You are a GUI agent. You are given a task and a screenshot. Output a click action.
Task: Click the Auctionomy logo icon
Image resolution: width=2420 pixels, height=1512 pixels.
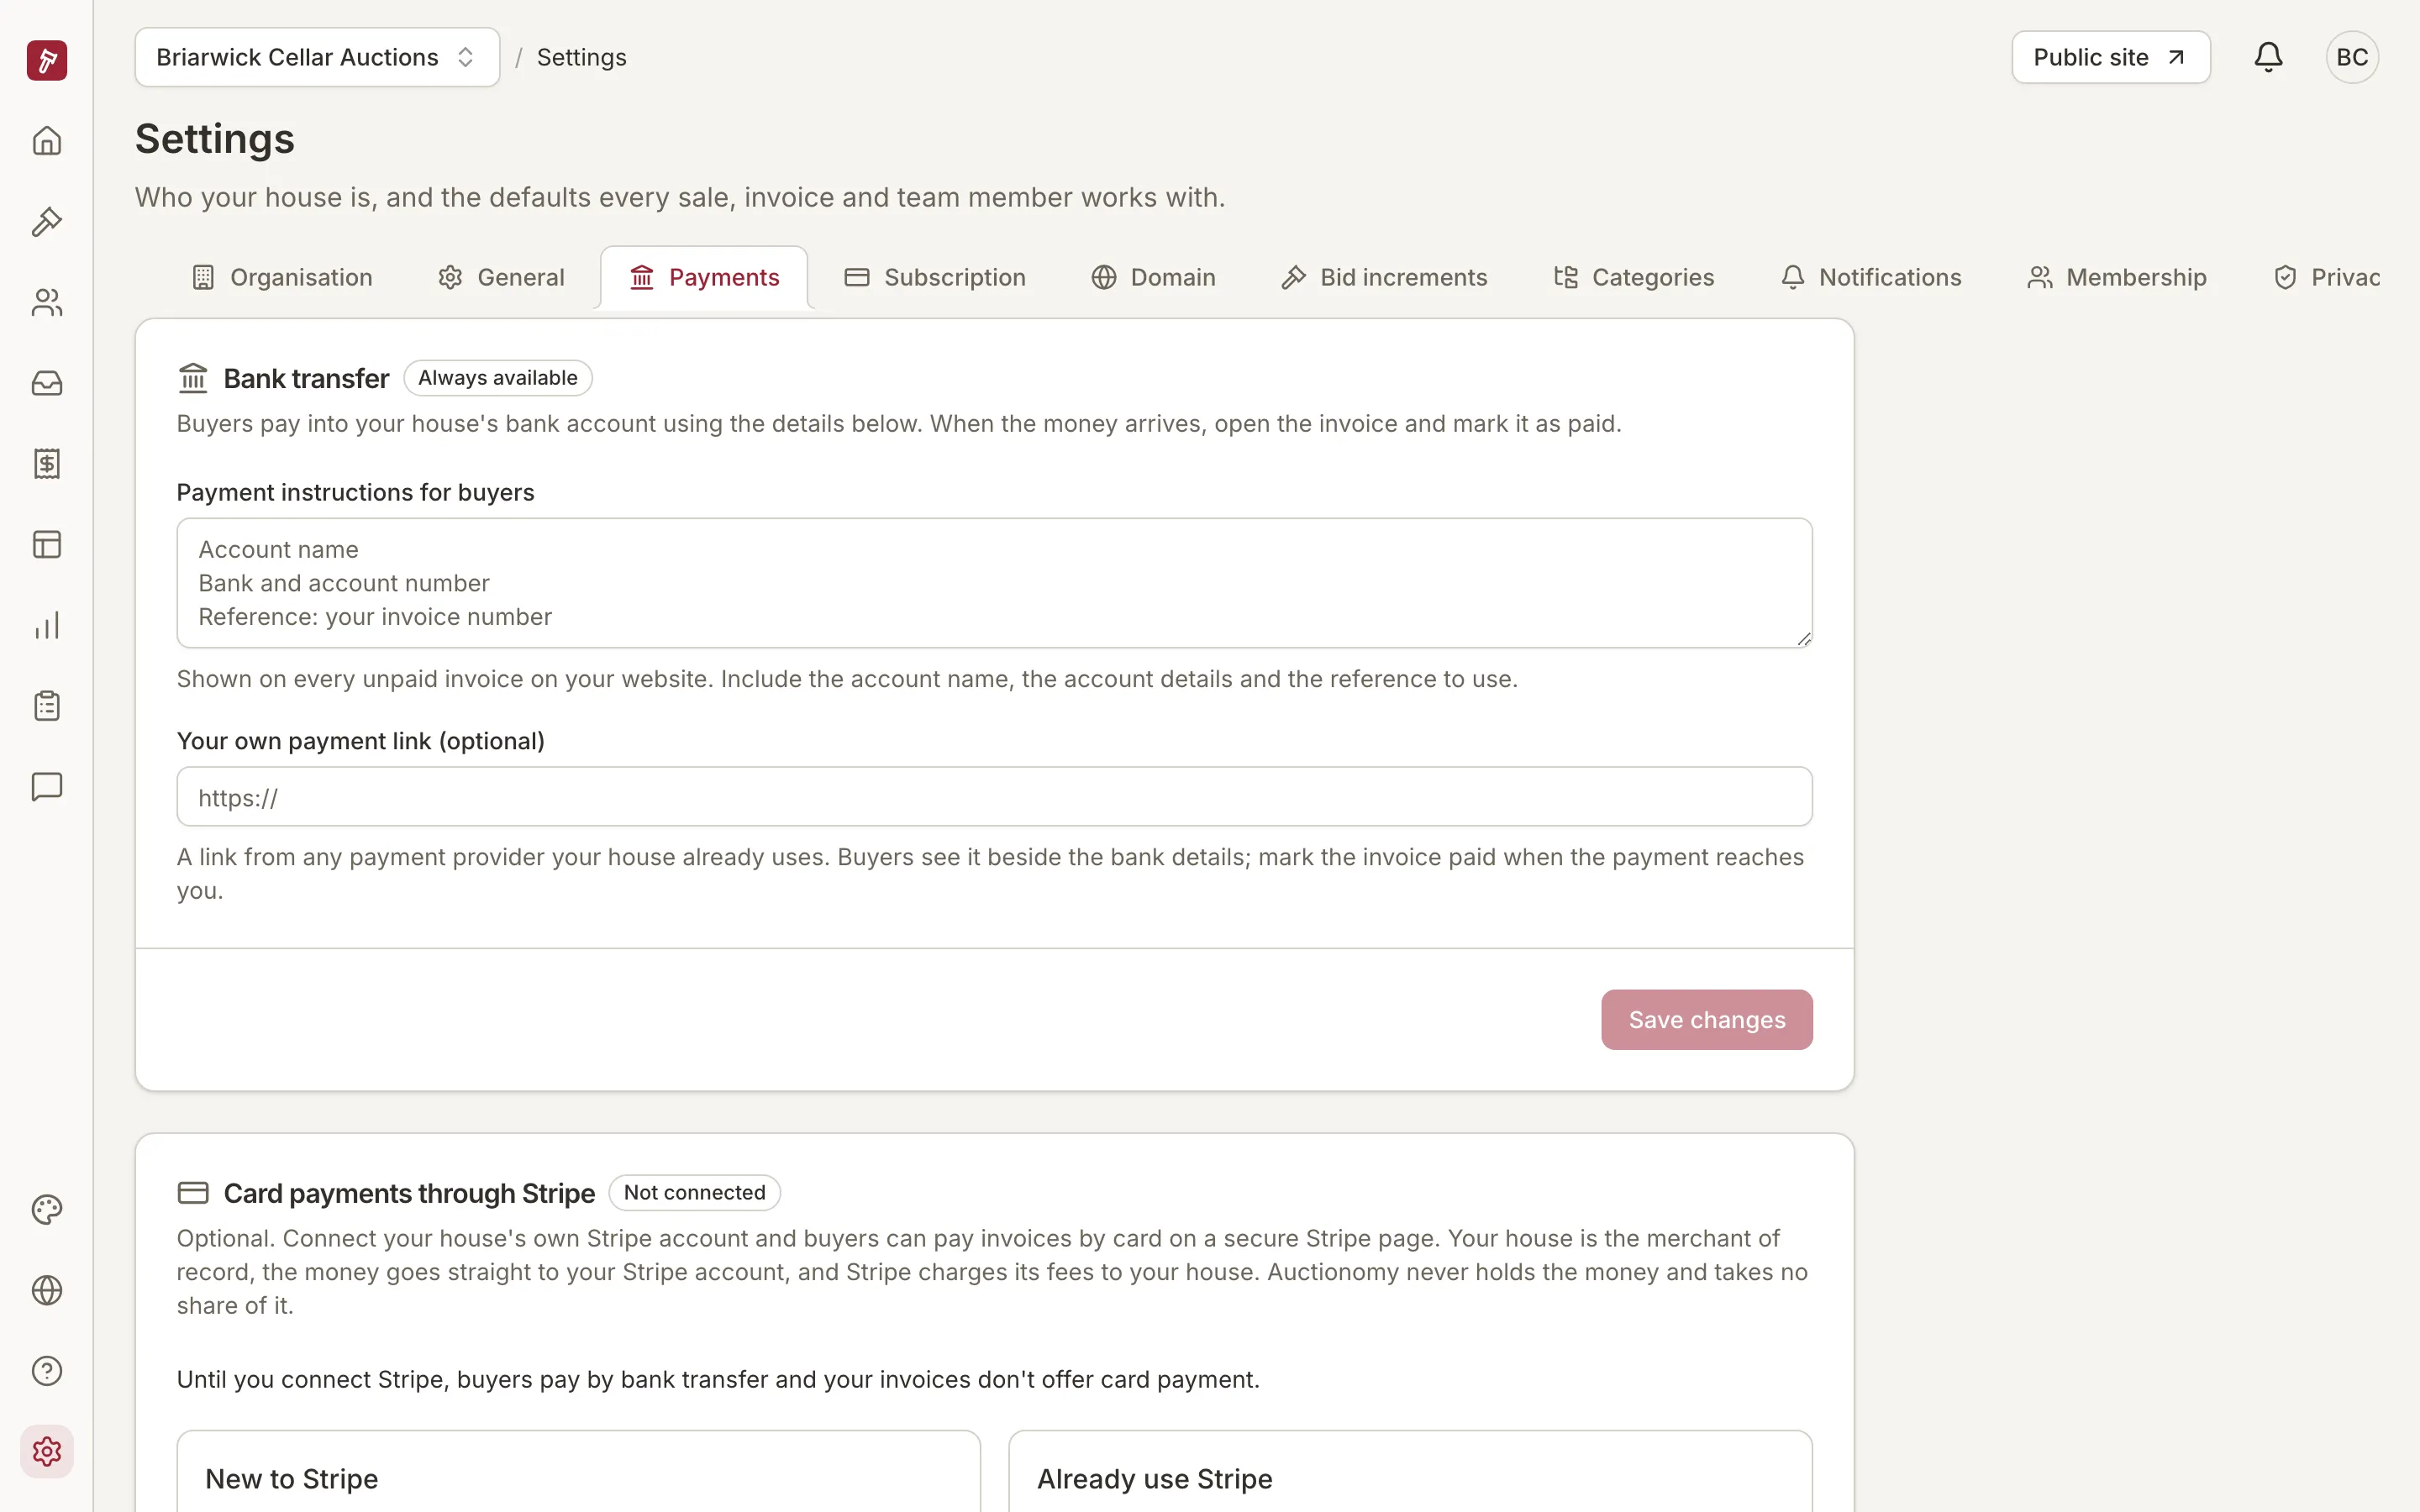tap(47, 60)
